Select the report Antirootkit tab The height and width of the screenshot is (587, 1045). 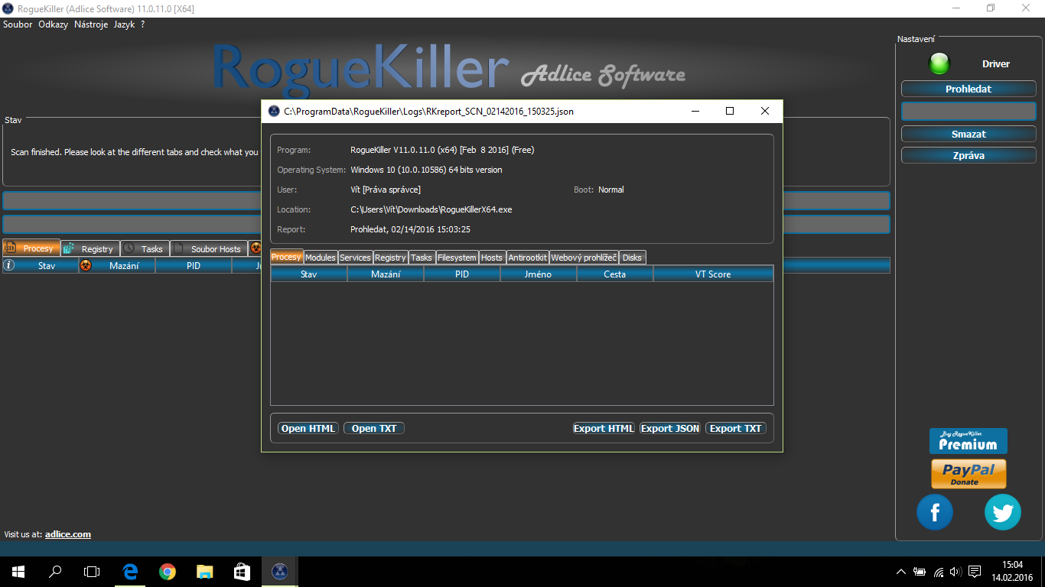pyautogui.click(x=527, y=258)
